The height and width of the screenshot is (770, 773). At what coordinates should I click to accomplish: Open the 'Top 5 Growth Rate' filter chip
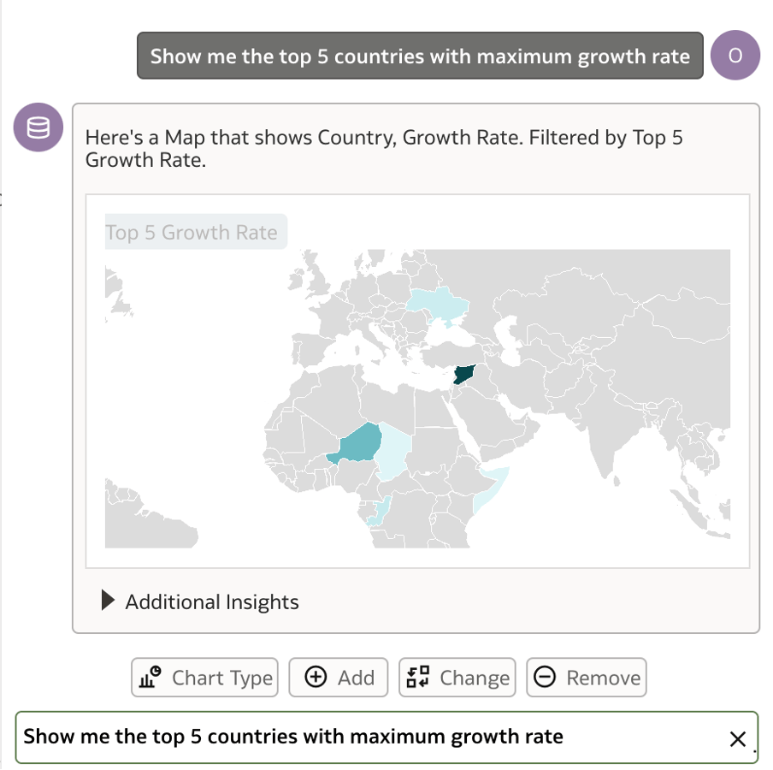tap(195, 232)
